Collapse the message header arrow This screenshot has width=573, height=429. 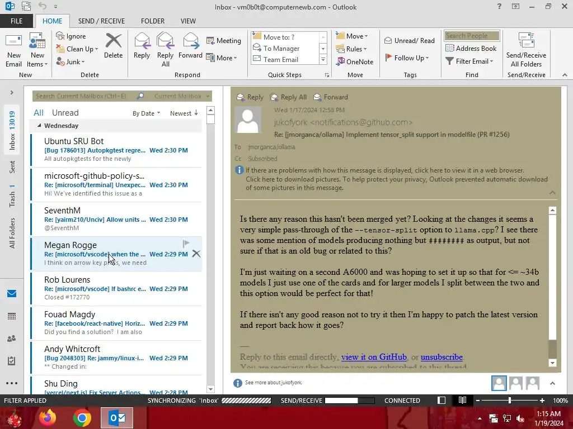(552, 193)
